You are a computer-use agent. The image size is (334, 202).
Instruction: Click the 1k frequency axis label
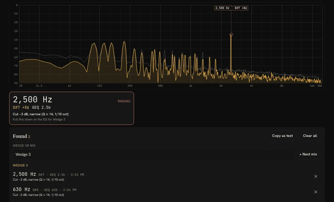point(191,86)
